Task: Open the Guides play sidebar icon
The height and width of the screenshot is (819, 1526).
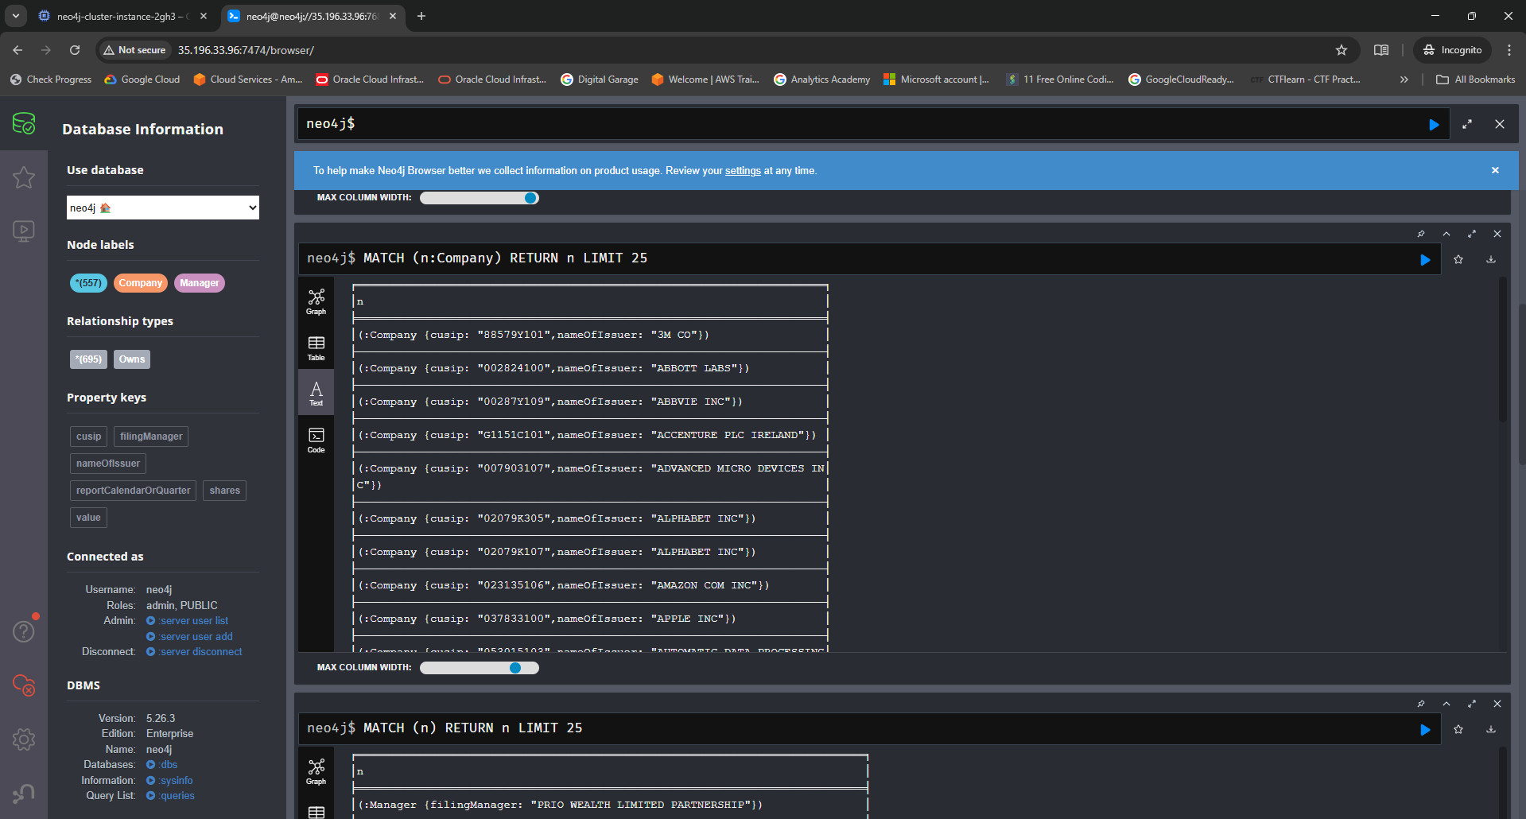Action: tap(24, 231)
